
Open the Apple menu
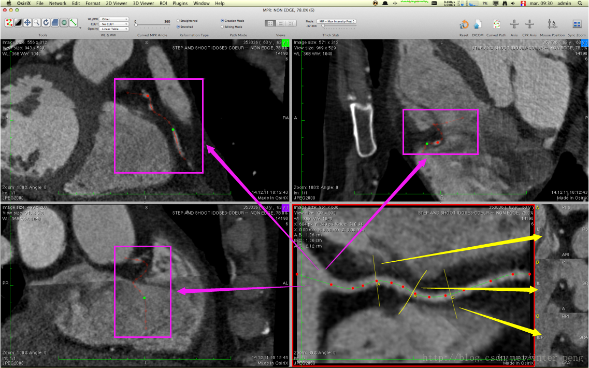[x=9, y=4]
